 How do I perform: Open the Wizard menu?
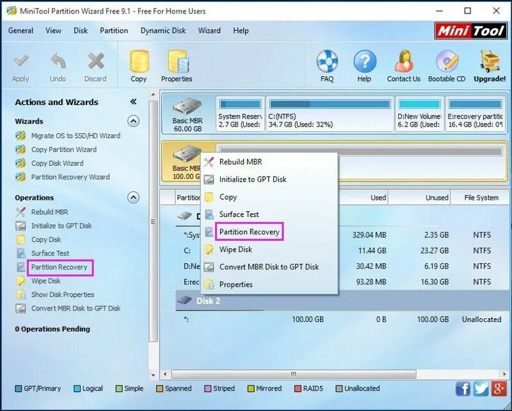(209, 30)
